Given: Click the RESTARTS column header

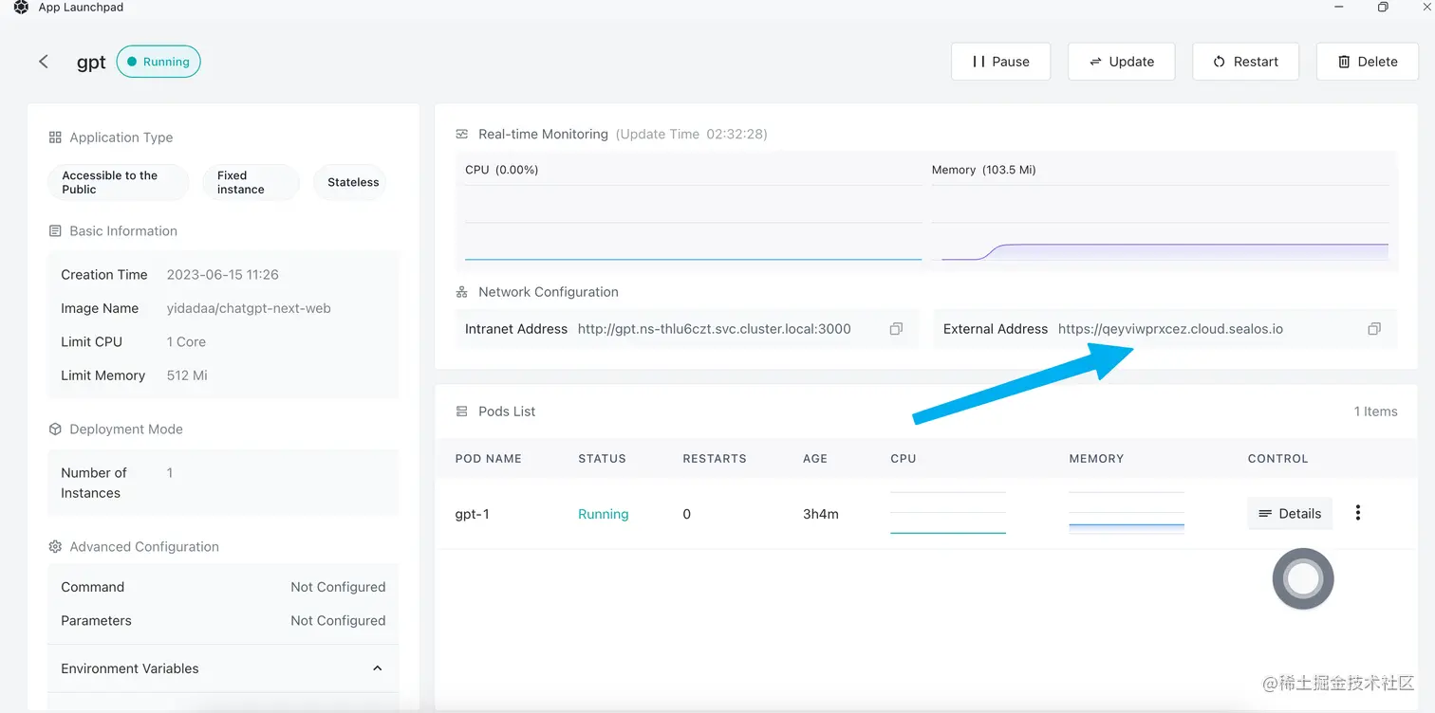Looking at the screenshot, I should (715, 459).
